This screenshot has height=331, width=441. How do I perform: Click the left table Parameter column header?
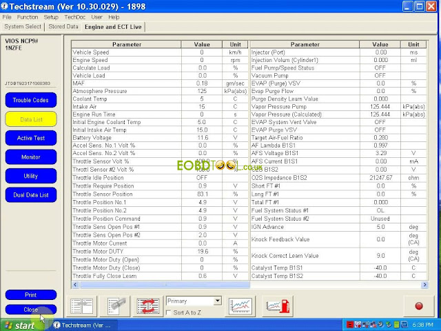127,44
